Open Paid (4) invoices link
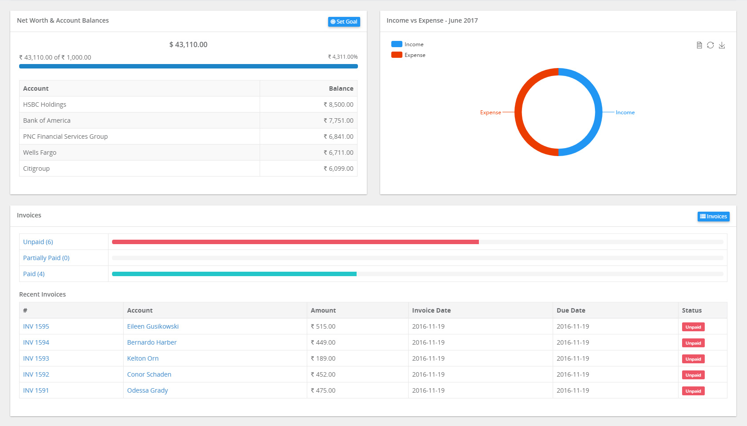 click(34, 274)
